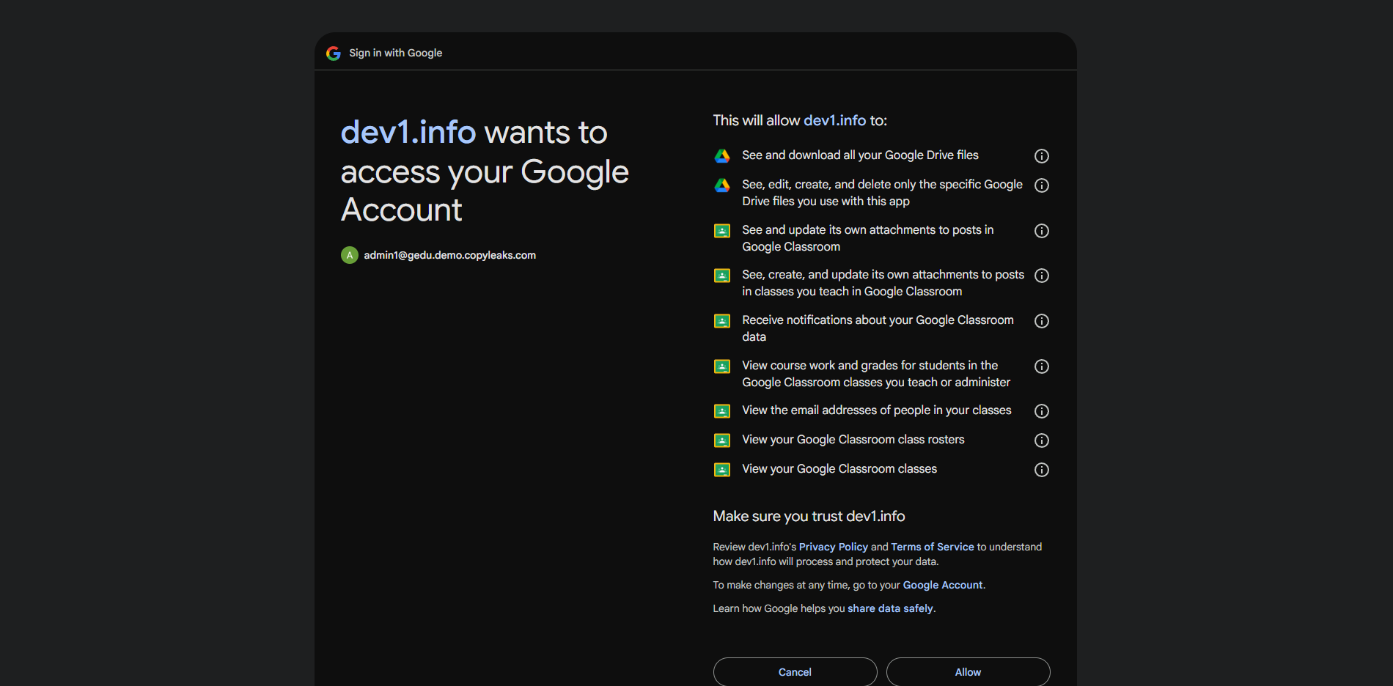The height and width of the screenshot is (686, 1393).
Task: Open info for 'See, create, and update its own attachments'
Action: [x=1041, y=276]
